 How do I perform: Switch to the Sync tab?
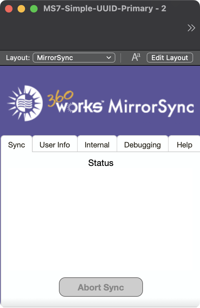[x=17, y=145]
